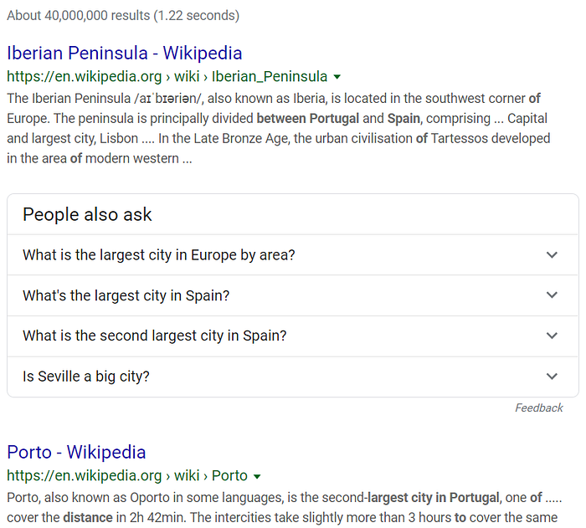The image size is (586, 528).
Task: Click the Porto result snippet description
Action: pyautogui.click(x=285, y=507)
